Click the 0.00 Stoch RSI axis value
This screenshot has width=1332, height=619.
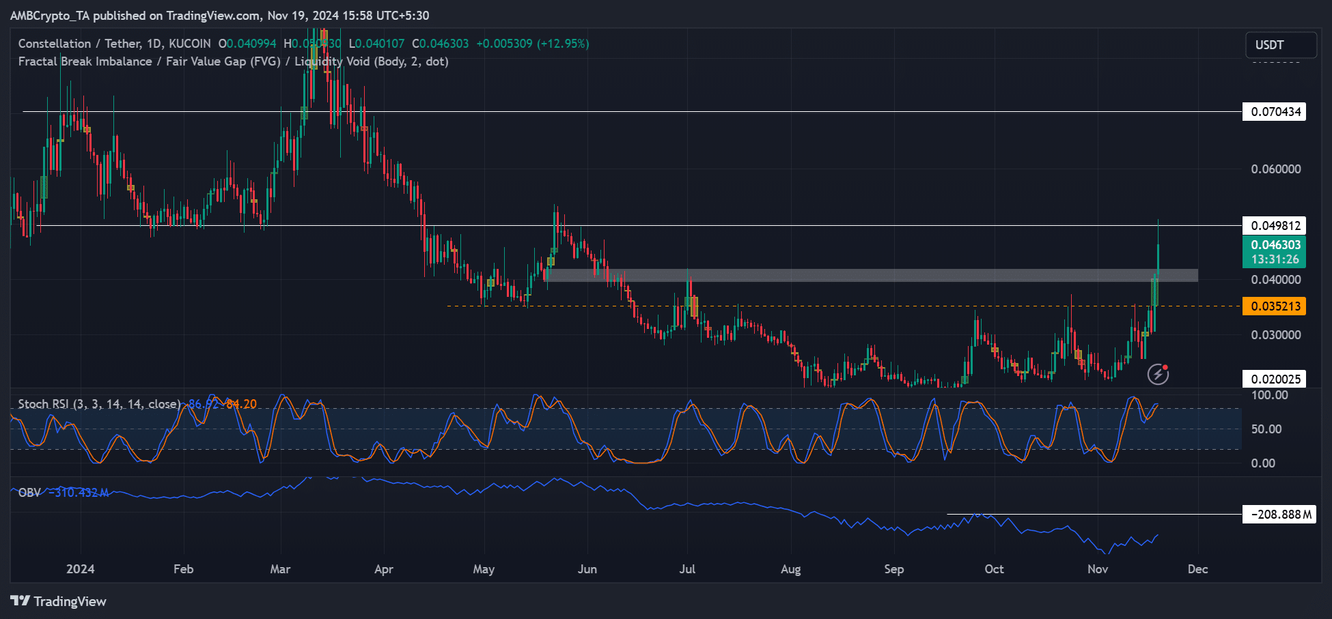point(1263,463)
